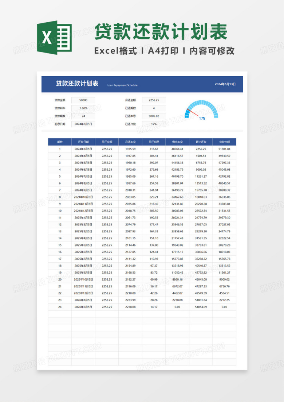Click the 期数 column header
This screenshot has height=402, width=284.
tap(60, 142)
